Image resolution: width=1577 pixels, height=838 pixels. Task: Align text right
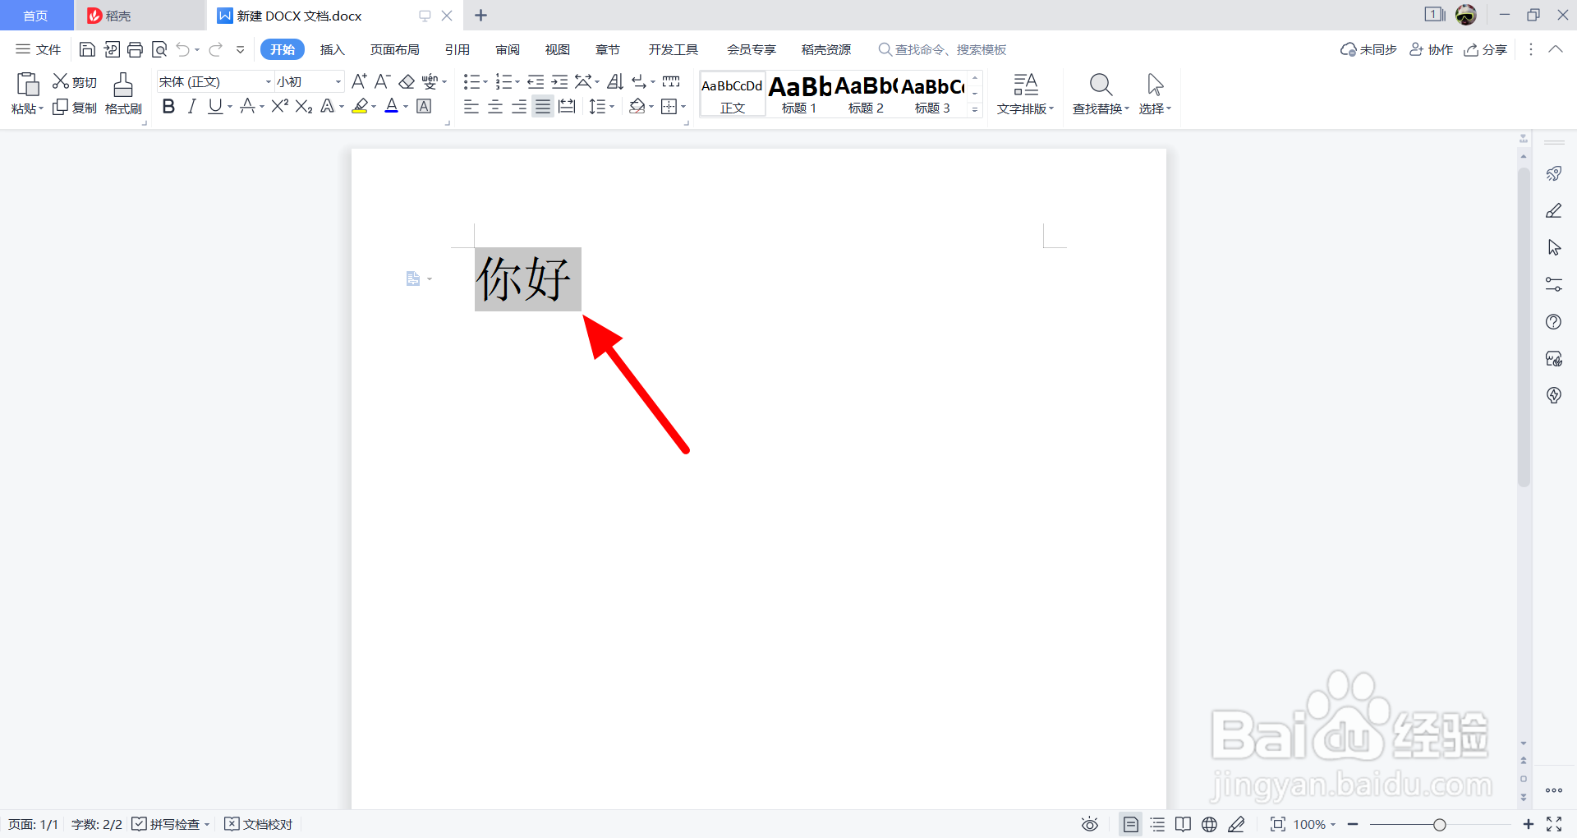[519, 107]
